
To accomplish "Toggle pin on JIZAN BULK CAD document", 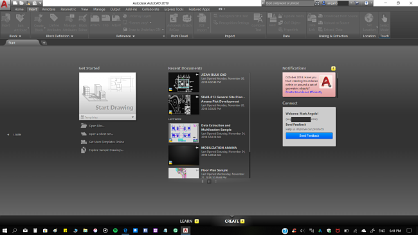I will tap(197, 74).
